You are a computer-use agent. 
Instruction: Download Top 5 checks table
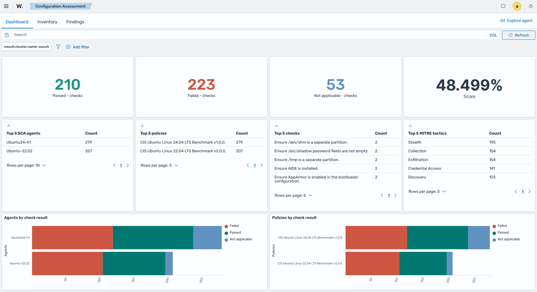[x=276, y=125]
